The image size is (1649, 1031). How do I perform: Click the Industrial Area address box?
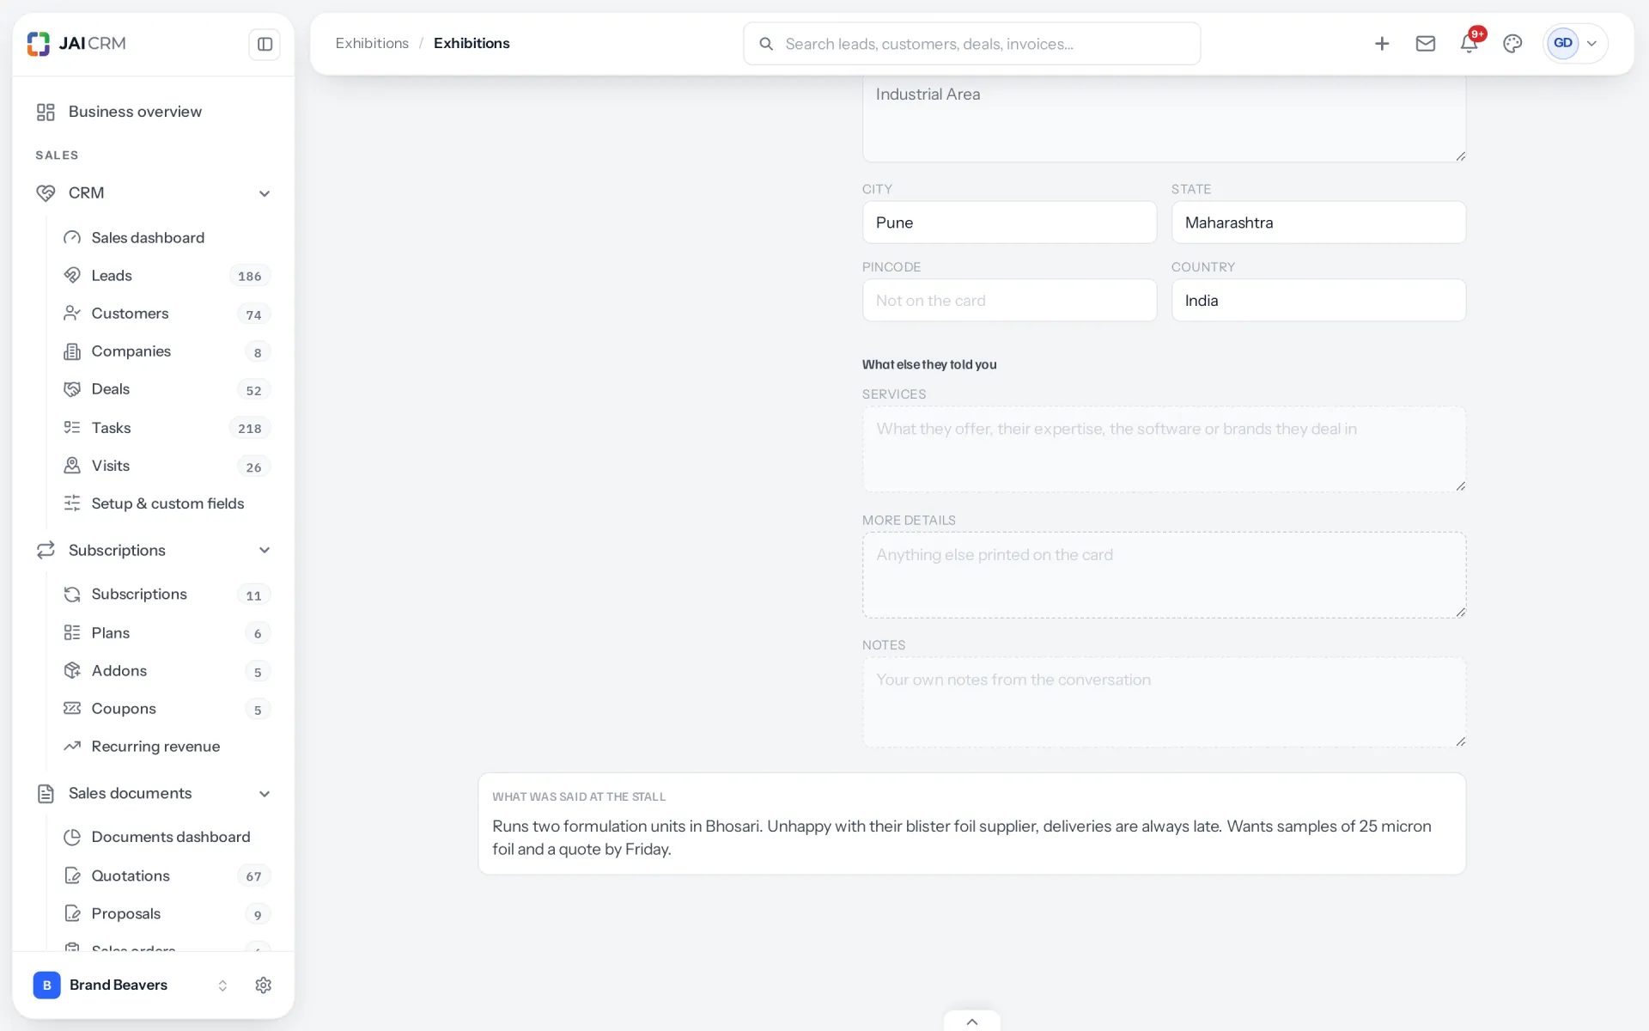click(x=1164, y=119)
